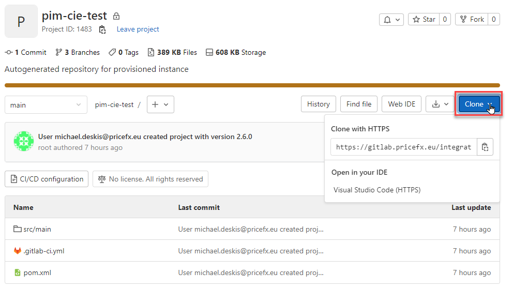Copy the HTTPS clone URL
The image size is (513, 288).
point(485,147)
